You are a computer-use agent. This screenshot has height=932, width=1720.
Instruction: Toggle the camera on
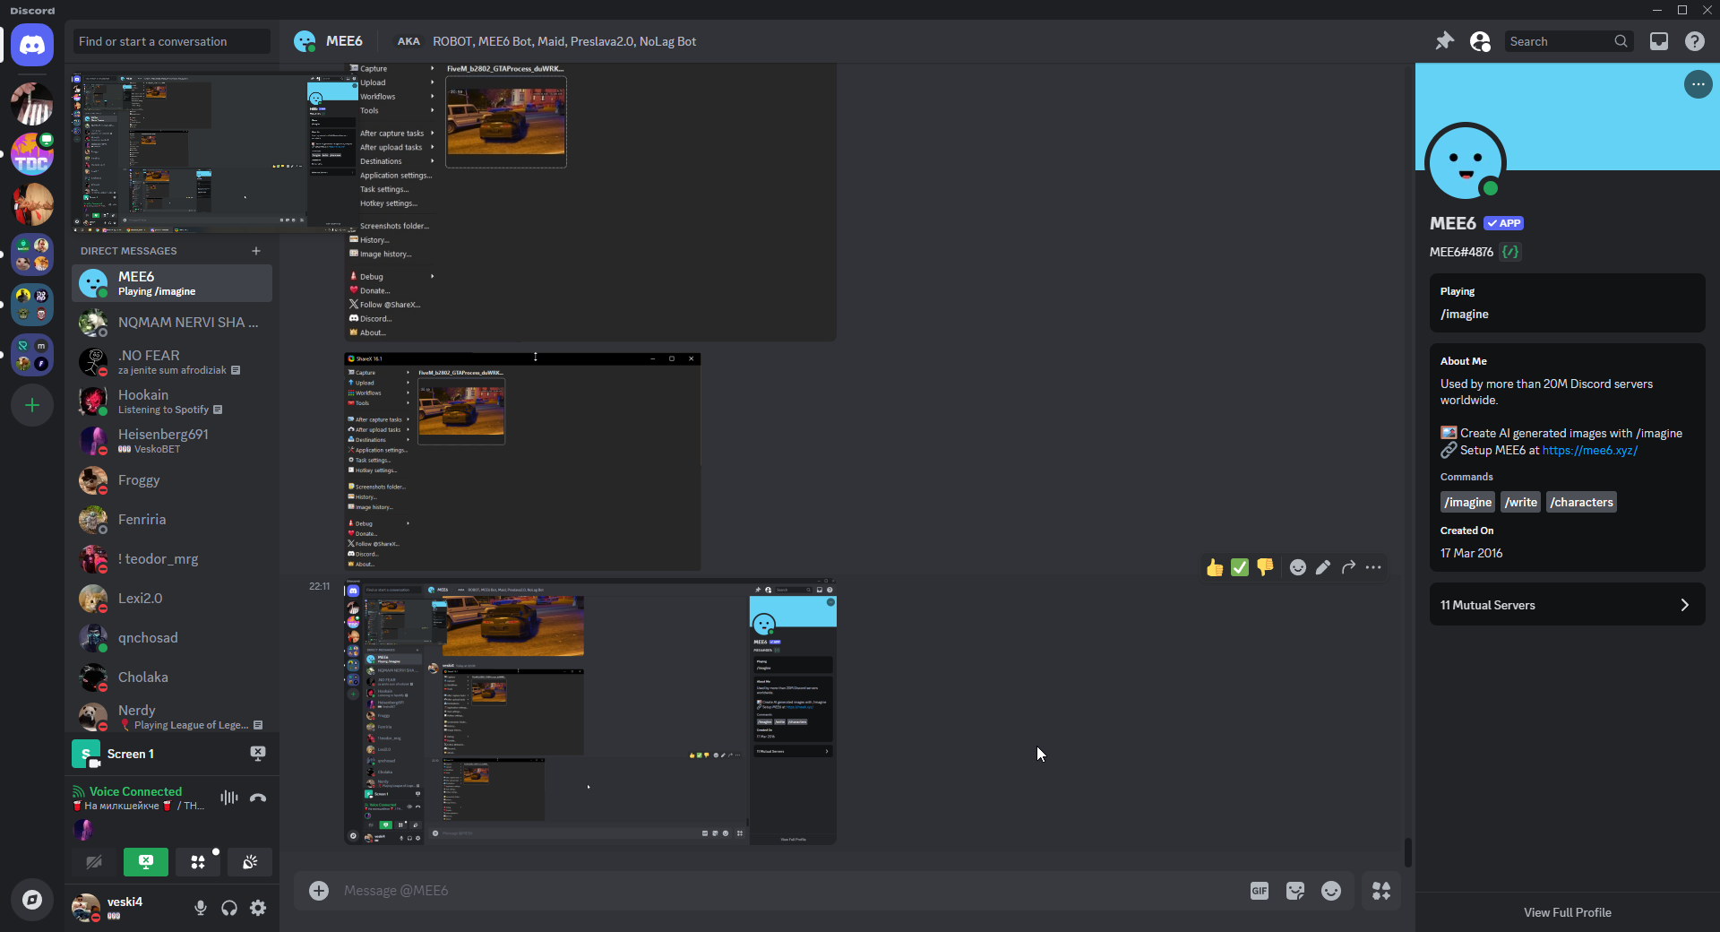[x=94, y=862]
